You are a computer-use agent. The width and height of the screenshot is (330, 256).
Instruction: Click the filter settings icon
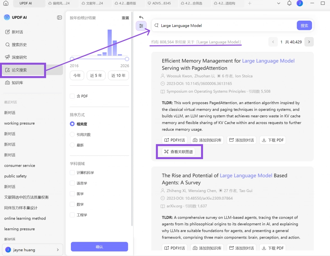tap(141, 26)
